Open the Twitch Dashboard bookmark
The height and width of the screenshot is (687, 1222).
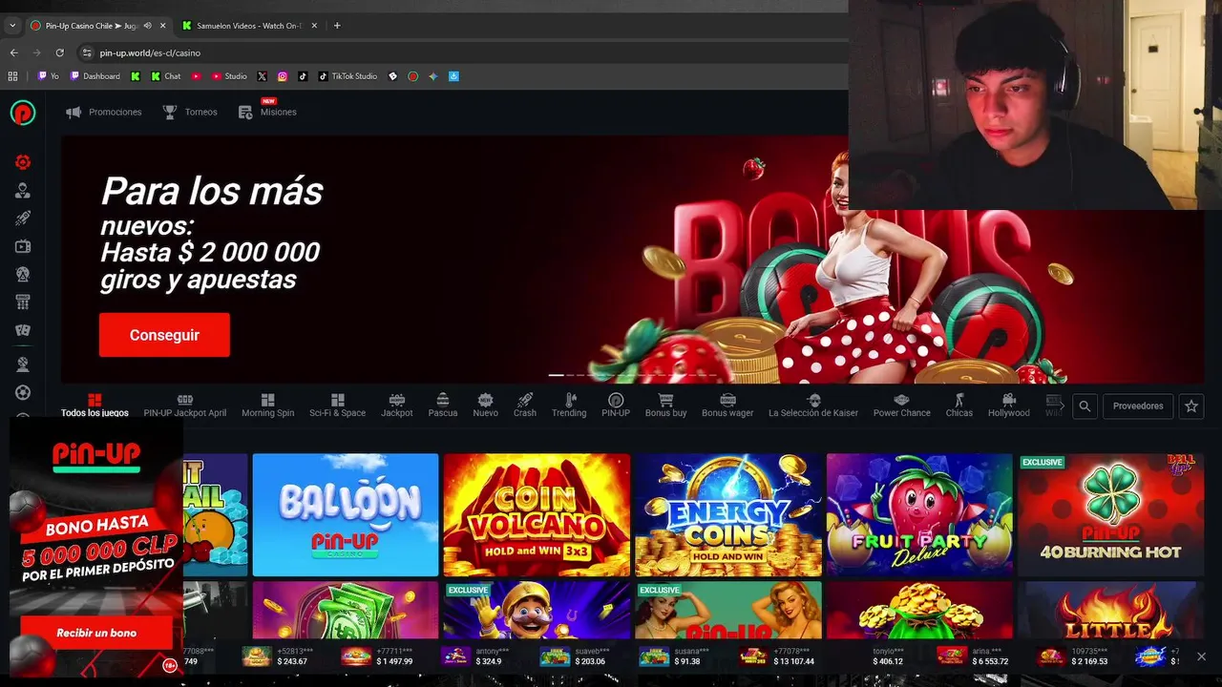[x=95, y=76]
